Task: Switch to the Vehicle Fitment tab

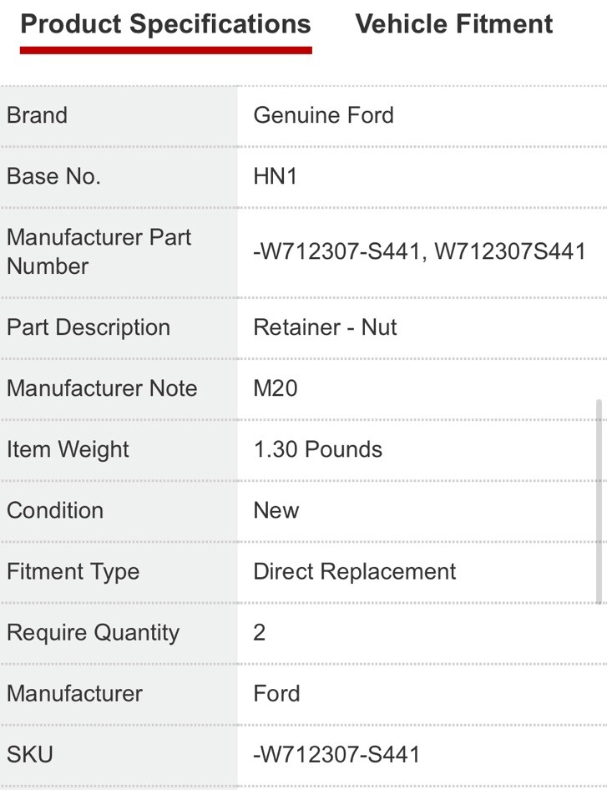Action: [453, 24]
